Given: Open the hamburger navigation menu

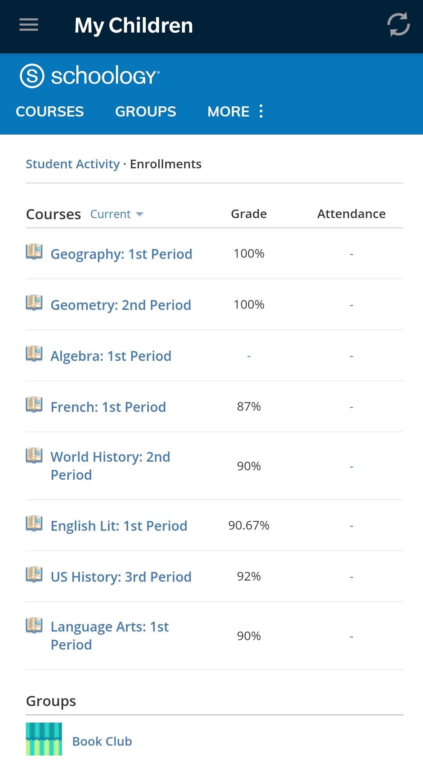Looking at the screenshot, I should 29,25.
